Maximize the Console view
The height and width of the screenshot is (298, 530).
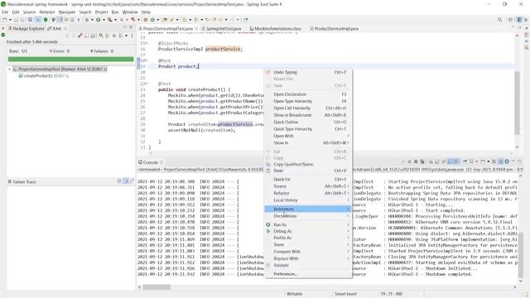520,162
